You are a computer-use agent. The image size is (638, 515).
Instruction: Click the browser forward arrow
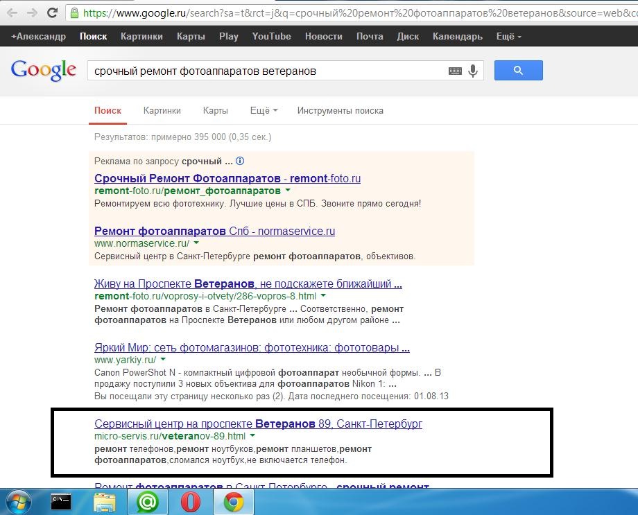coord(32,12)
